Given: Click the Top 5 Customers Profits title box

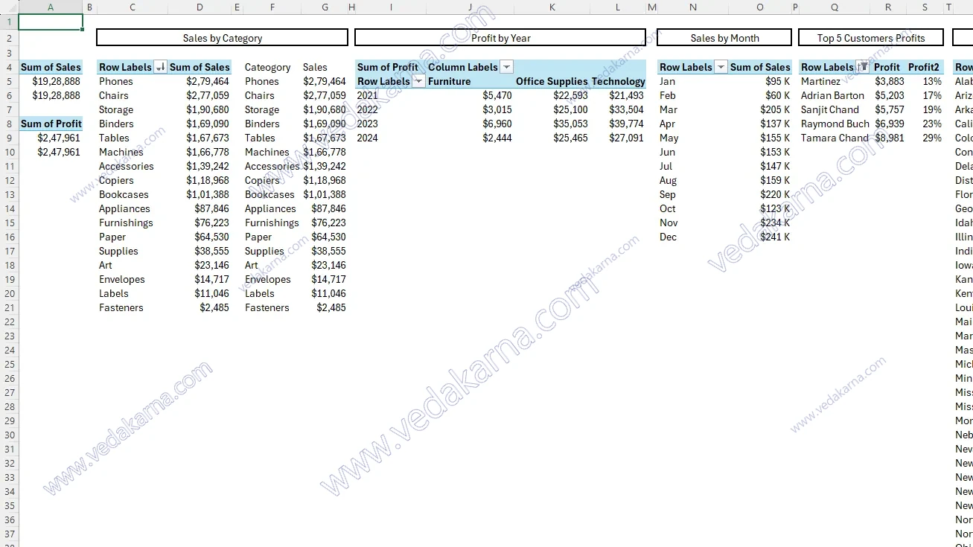Looking at the screenshot, I should [x=871, y=38].
